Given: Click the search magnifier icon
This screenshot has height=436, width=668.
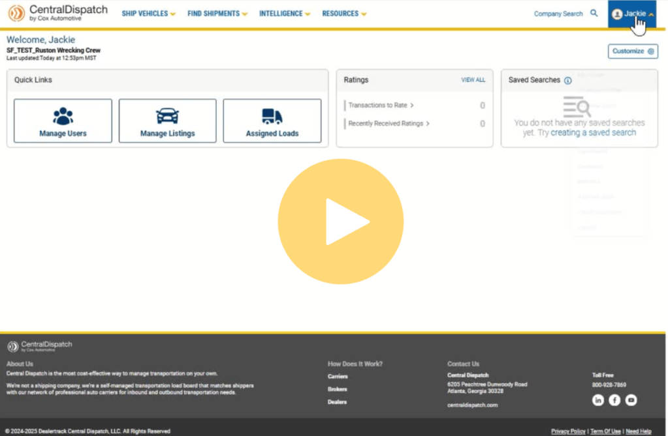Looking at the screenshot, I should tap(594, 13).
